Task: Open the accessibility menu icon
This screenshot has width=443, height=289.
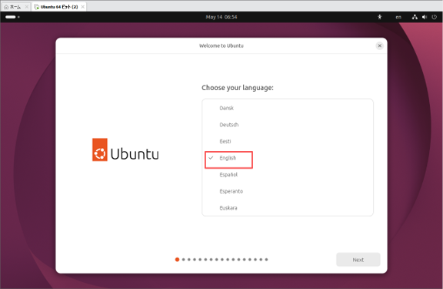Action: (380, 17)
